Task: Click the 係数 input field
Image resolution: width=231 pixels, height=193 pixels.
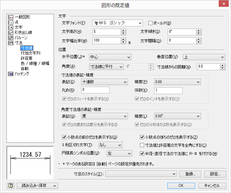Action: pyautogui.click(x=168, y=91)
